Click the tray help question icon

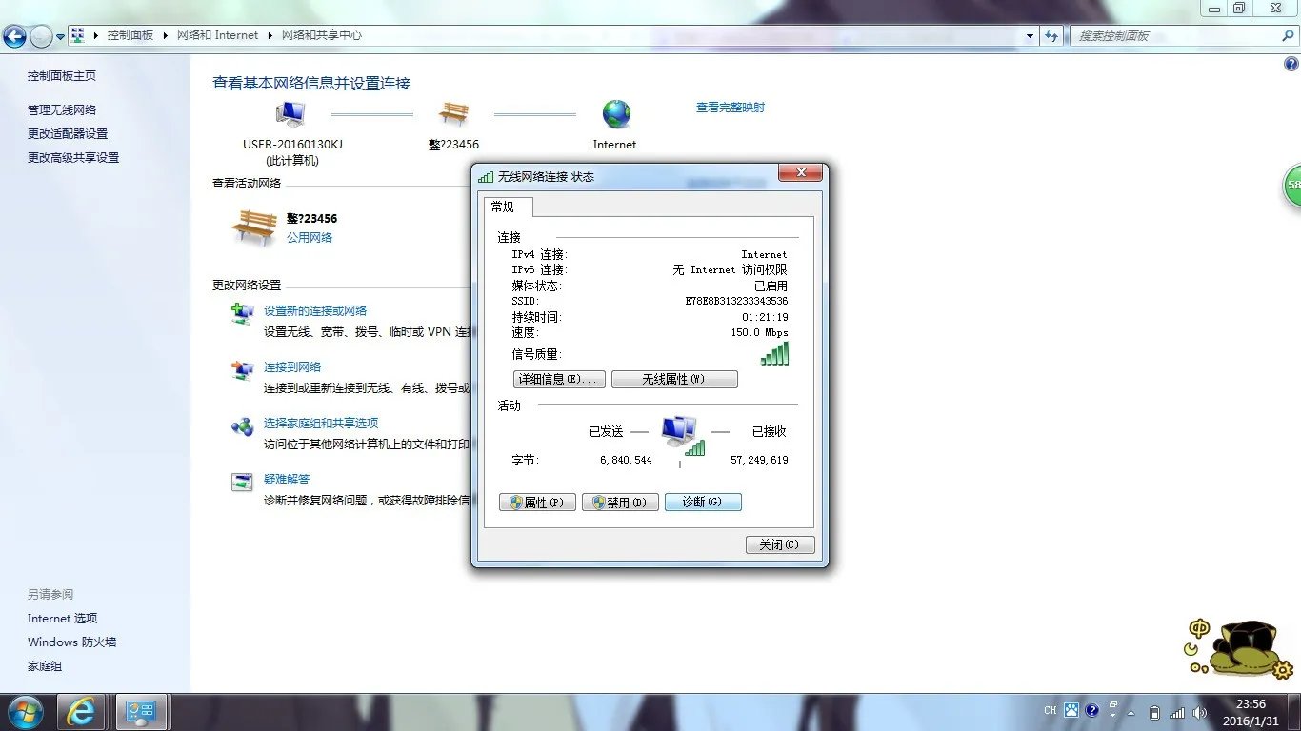coord(1091,711)
